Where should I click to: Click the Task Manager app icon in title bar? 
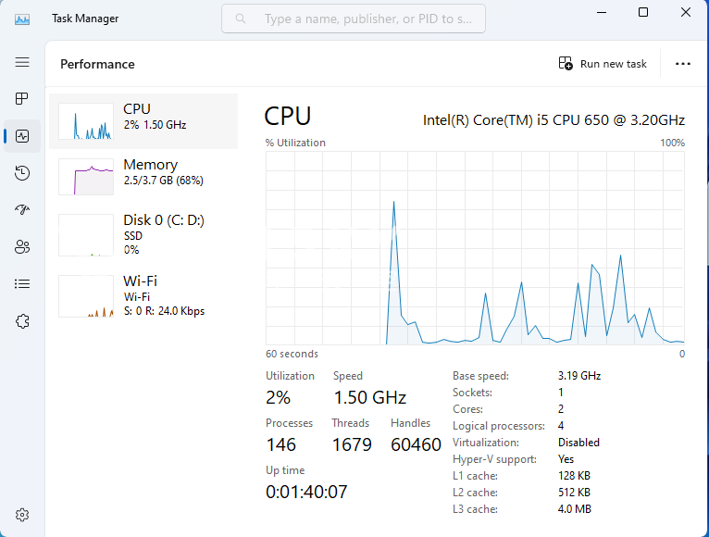coord(22,19)
